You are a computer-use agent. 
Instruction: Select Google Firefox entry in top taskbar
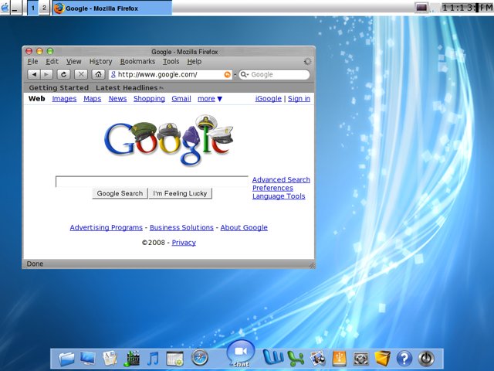pos(112,8)
